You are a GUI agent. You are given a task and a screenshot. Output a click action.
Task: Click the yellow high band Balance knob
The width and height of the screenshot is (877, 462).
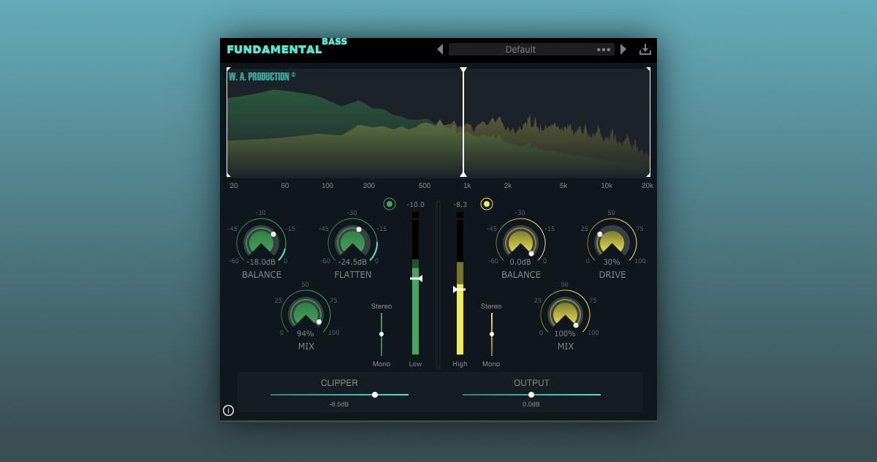(520, 241)
